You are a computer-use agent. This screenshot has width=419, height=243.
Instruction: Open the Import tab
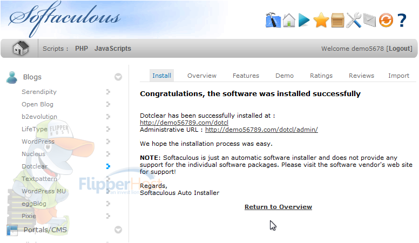[398, 76]
